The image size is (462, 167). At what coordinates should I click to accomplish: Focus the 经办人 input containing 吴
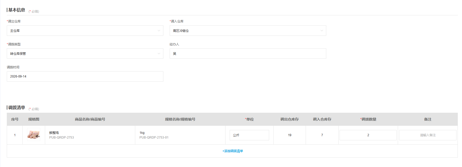click(x=248, y=53)
